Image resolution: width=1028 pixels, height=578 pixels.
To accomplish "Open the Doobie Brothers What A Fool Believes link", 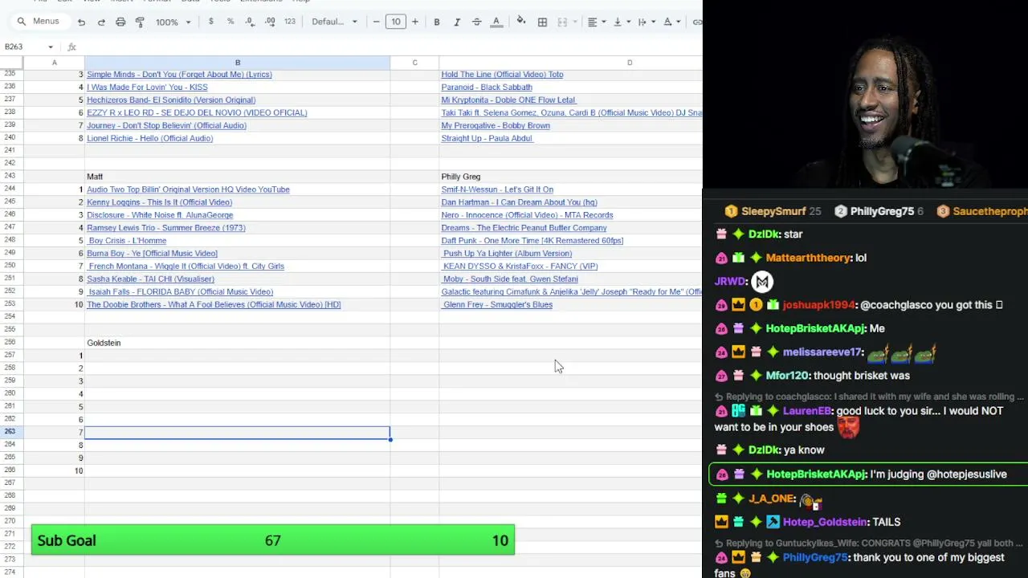I will pos(214,304).
